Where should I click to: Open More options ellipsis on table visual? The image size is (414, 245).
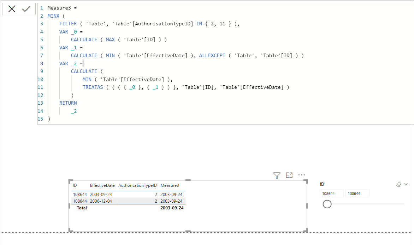(302, 174)
